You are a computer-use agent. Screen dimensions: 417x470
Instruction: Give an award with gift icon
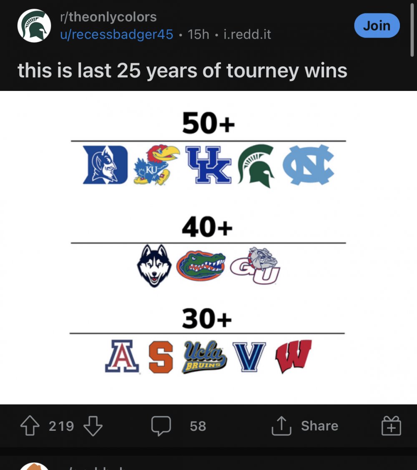click(391, 426)
